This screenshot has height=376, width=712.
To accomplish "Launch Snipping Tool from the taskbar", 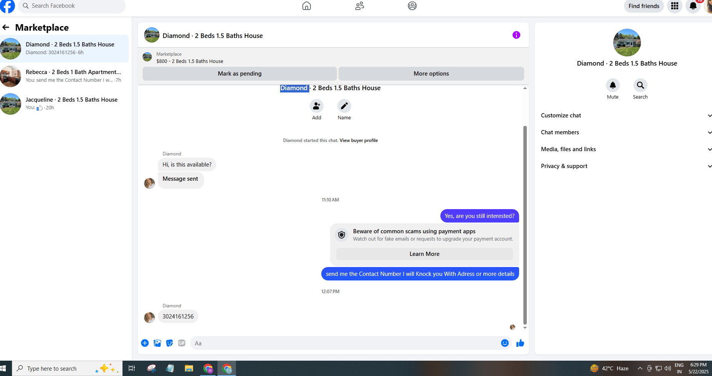I will [152, 368].
